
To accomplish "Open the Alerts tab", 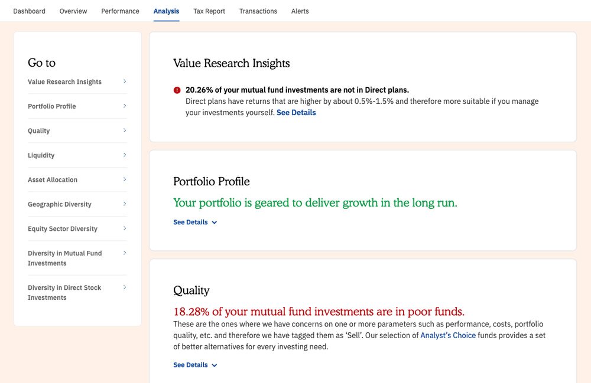I will point(300,11).
